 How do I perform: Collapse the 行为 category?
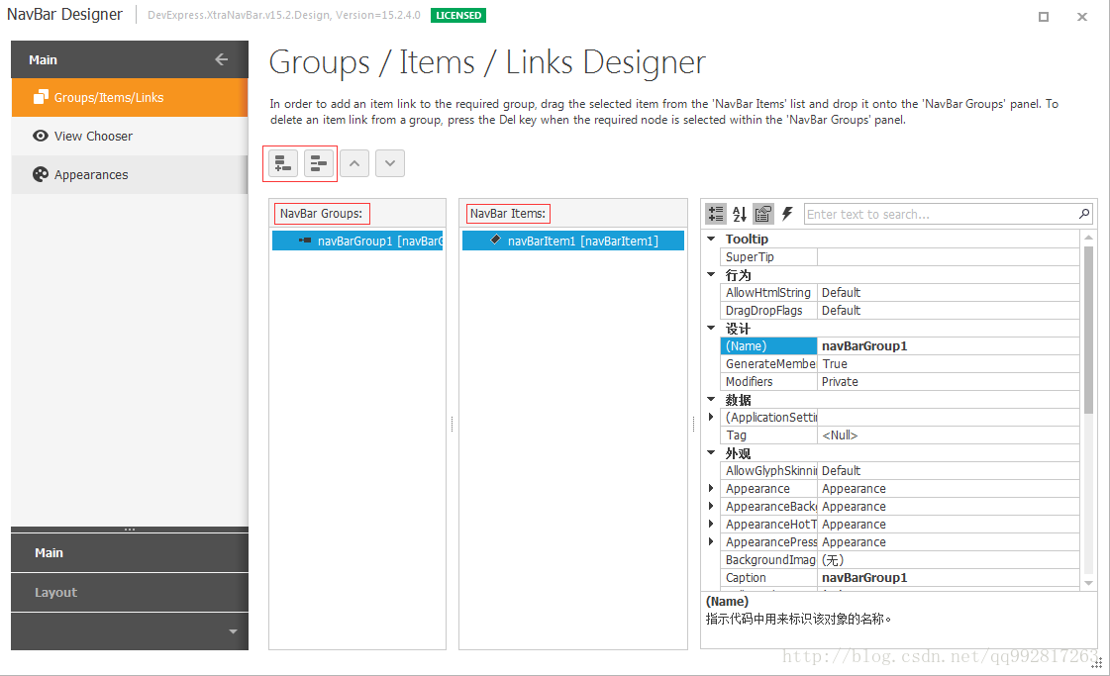click(711, 274)
